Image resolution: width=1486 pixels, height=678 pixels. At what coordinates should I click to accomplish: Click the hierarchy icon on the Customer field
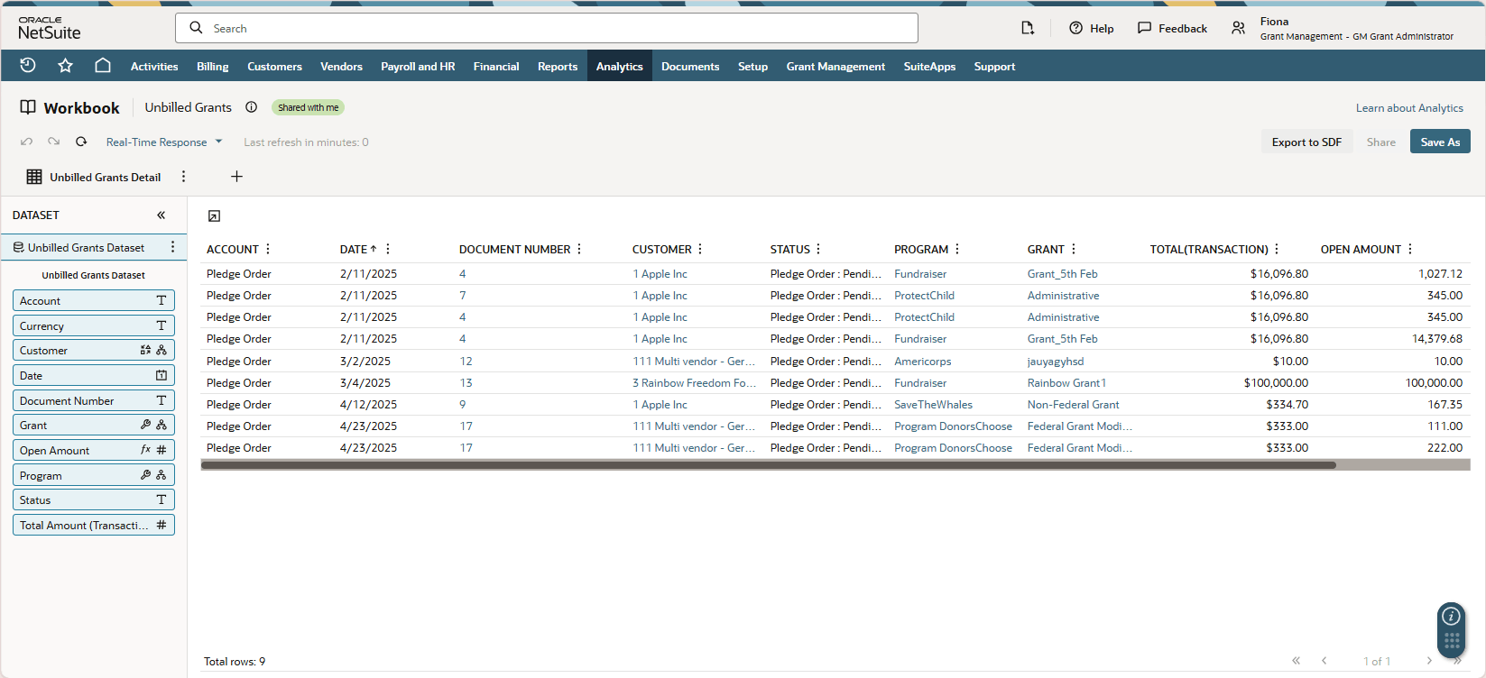[x=162, y=350]
